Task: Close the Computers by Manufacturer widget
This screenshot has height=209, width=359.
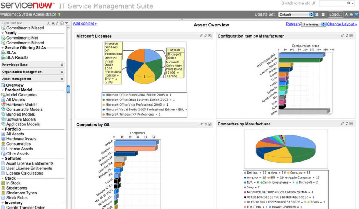Action: [351, 123]
